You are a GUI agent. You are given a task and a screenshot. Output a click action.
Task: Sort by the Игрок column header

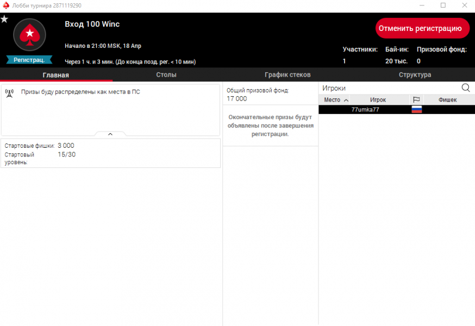pos(378,100)
